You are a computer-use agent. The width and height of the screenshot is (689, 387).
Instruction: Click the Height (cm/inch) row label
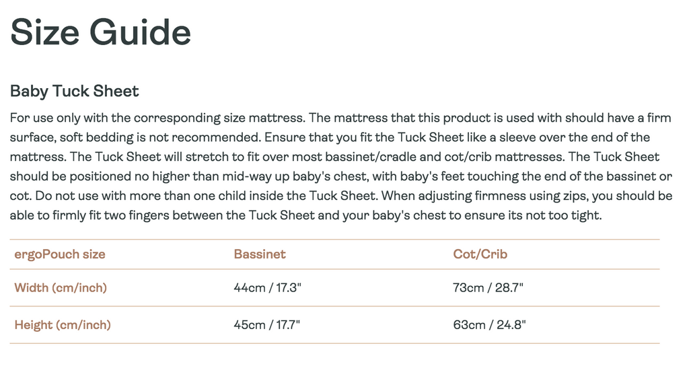point(63,325)
